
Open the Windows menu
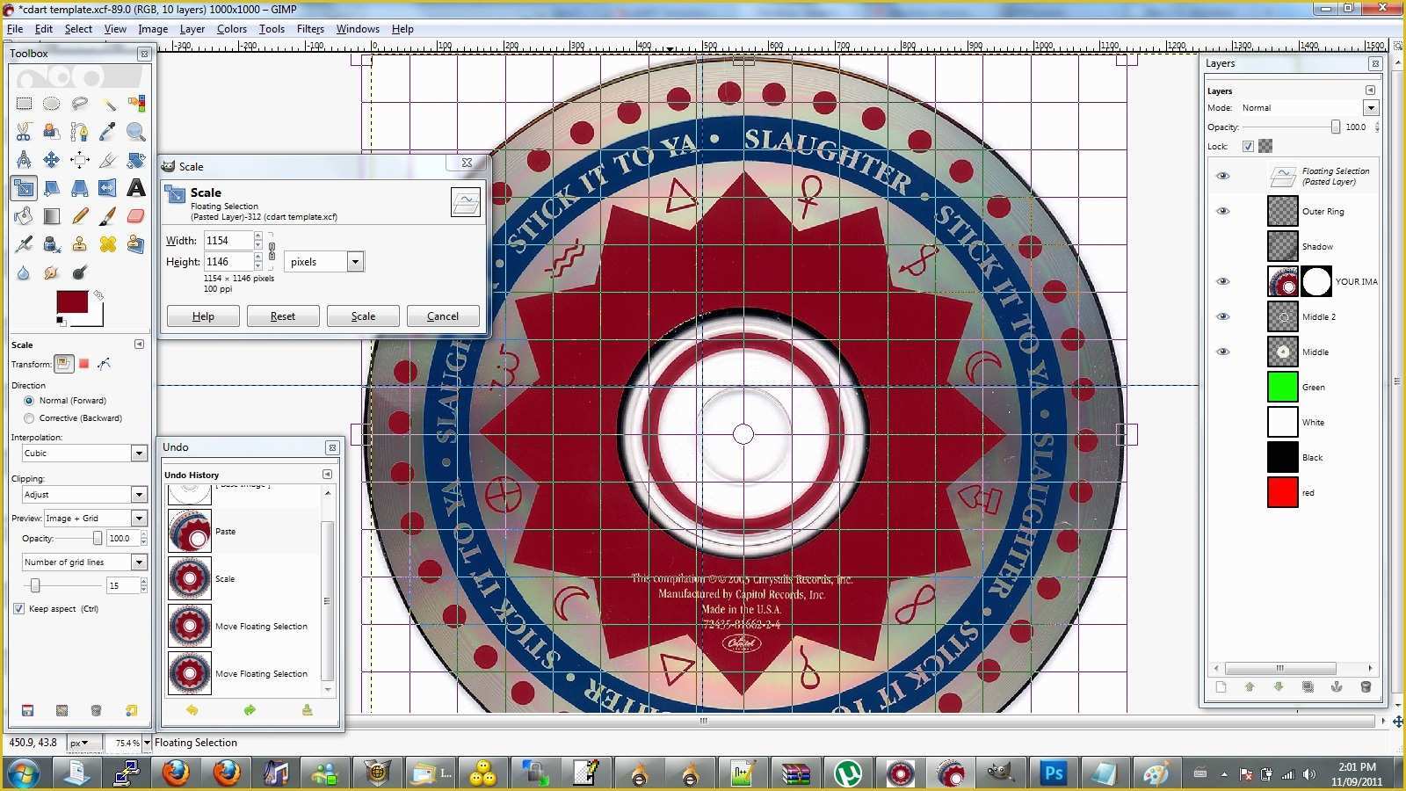358,29
